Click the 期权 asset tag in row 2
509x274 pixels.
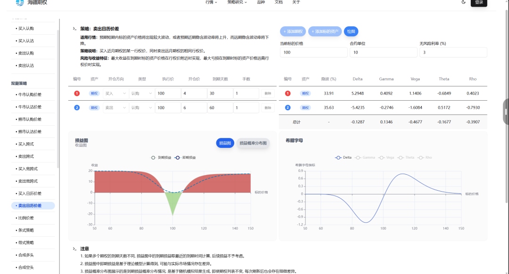pyautogui.click(x=94, y=108)
